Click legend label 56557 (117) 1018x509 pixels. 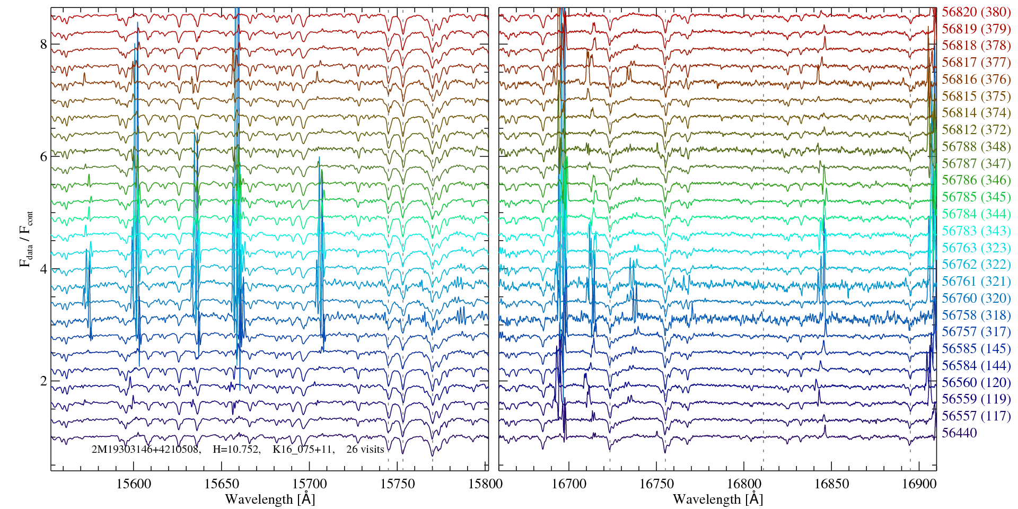click(x=976, y=416)
